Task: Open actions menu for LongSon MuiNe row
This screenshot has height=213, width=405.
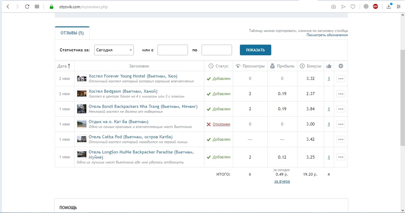Action: (x=341, y=157)
